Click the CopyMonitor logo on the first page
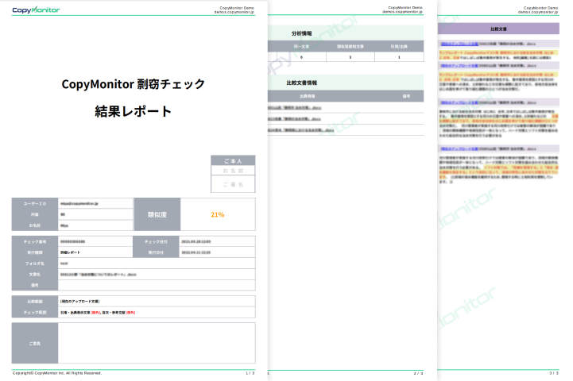This screenshot has width=573, height=381. tap(36, 10)
